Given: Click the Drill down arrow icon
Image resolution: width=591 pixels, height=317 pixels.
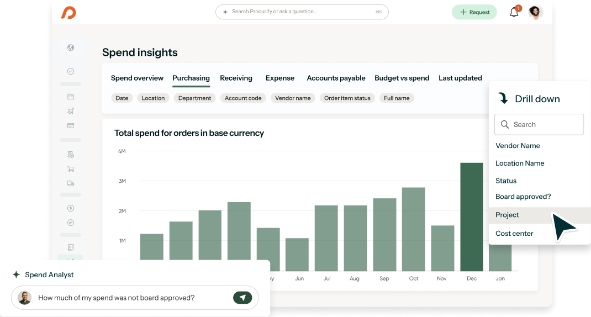Looking at the screenshot, I should click(503, 98).
